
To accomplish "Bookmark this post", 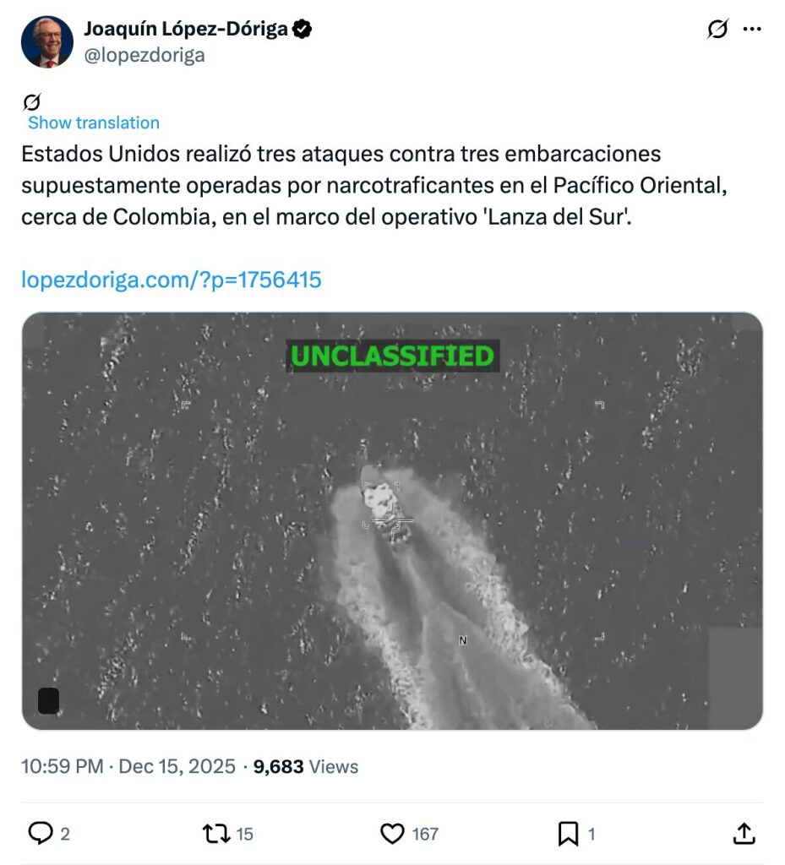I will (x=568, y=834).
